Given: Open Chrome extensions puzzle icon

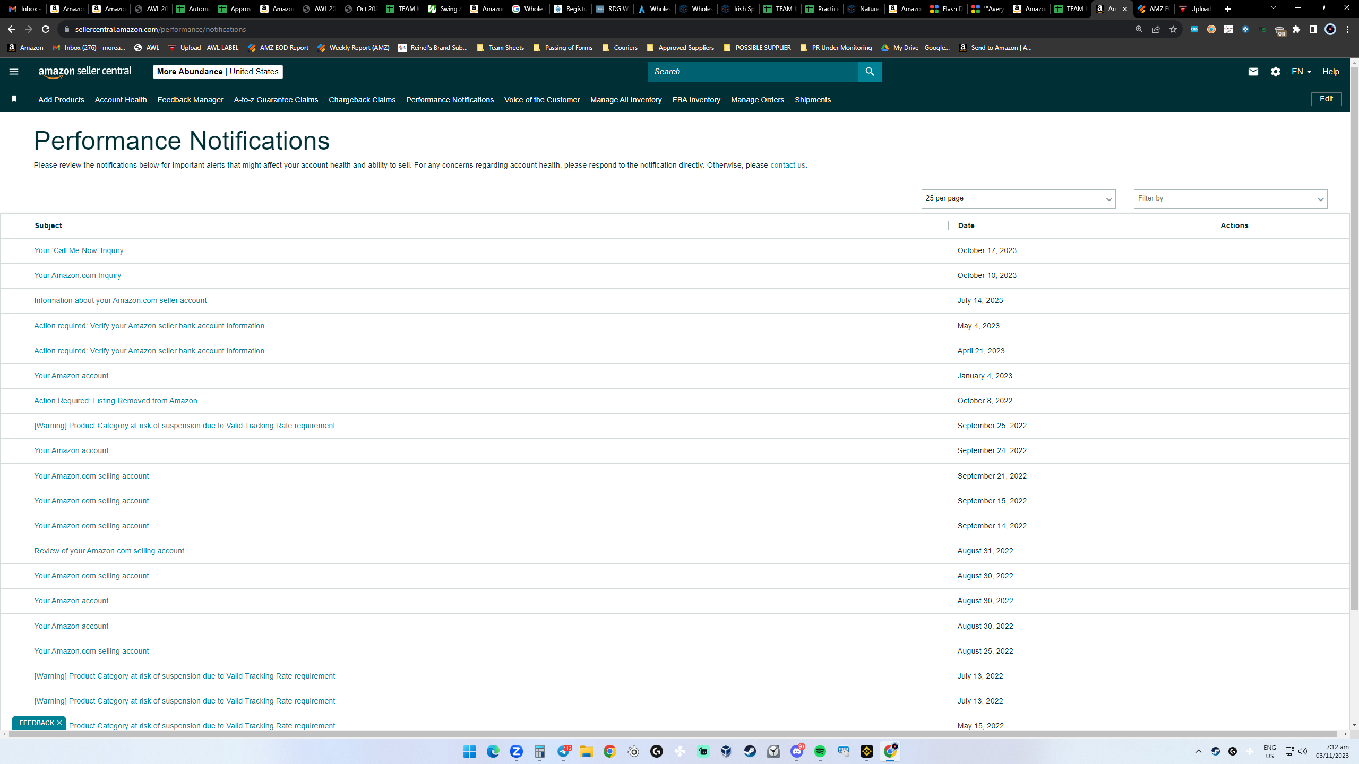Looking at the screenshot, I should 1296,29.
